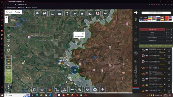Image resolution: width=173 pixels, height=97 pixels.
Task: Select the helicopter unit icon
Action: click(75, 13)
